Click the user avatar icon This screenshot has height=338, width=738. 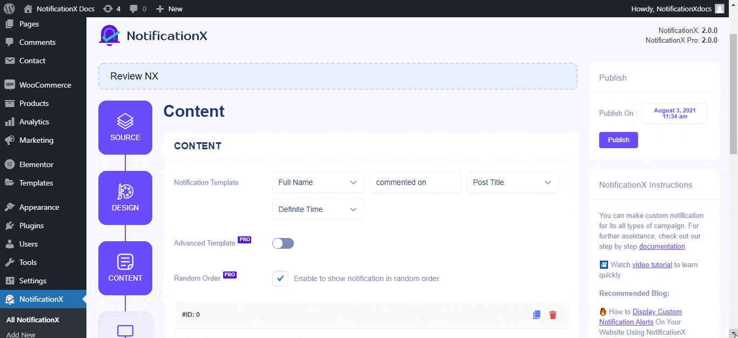tap(720, 9)
